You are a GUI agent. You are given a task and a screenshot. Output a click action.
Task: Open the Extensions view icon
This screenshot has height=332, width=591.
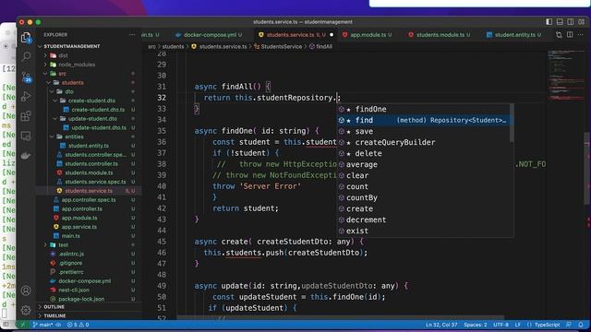[x=26, y=116]
